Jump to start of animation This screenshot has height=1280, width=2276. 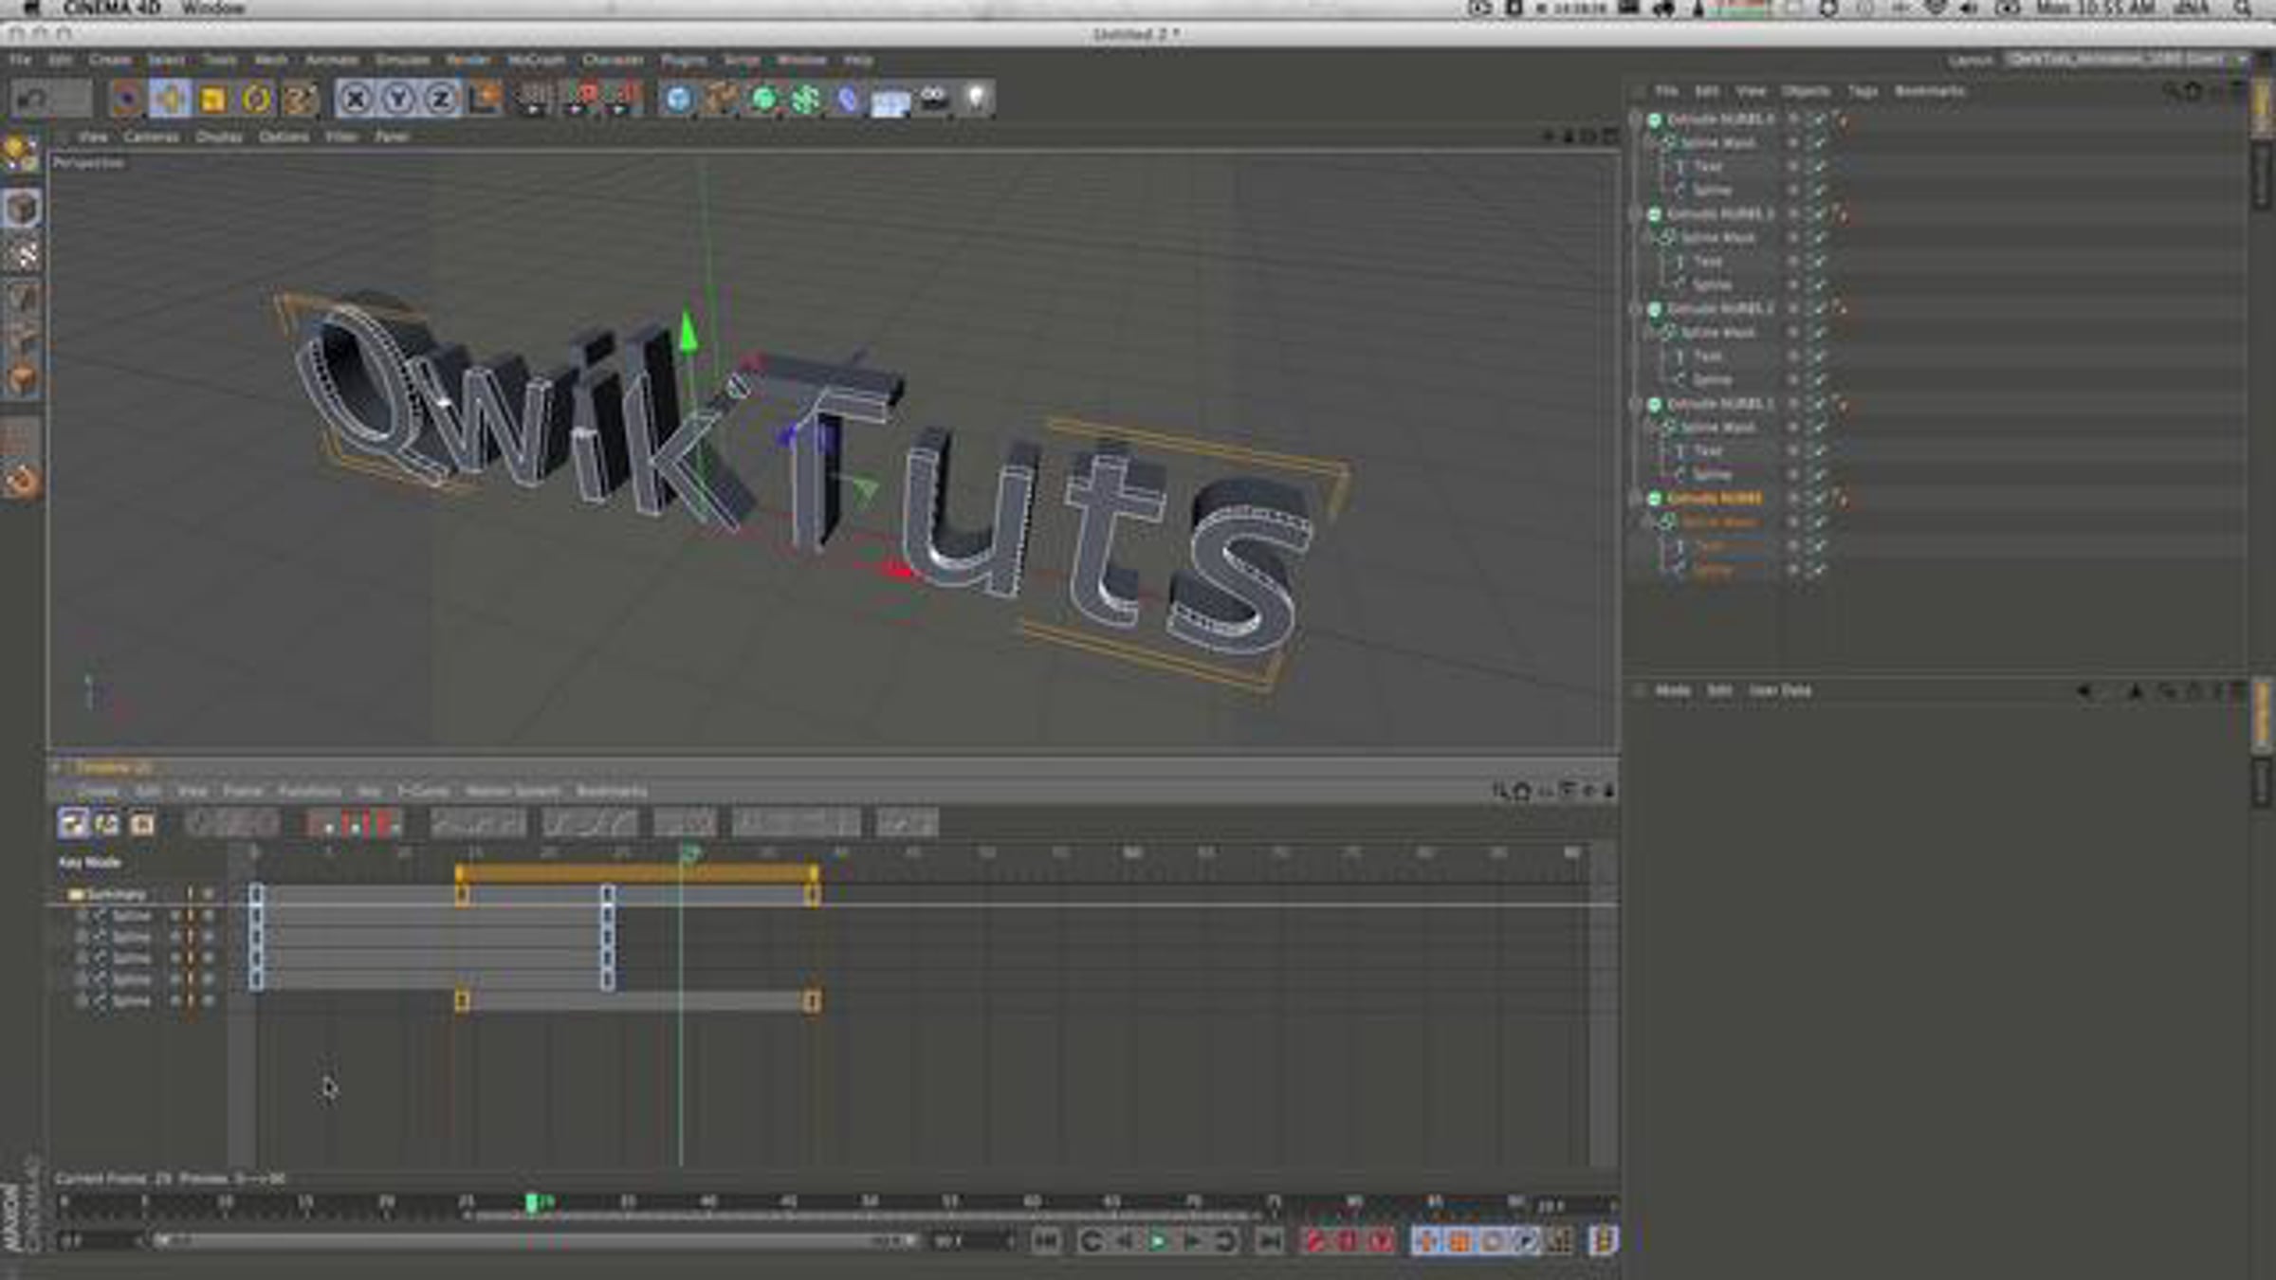[x=1046, y=1240]
